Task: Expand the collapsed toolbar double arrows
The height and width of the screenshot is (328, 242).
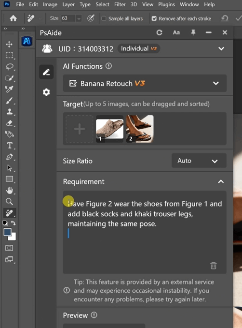Action: pos(5,29)
